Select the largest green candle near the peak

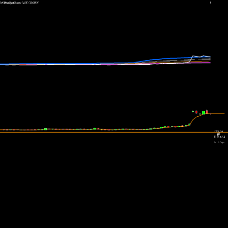203,113
